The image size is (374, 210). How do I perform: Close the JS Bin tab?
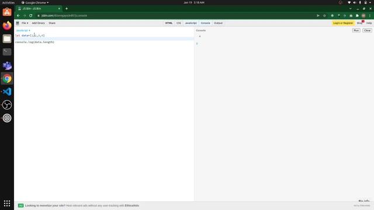59,9
